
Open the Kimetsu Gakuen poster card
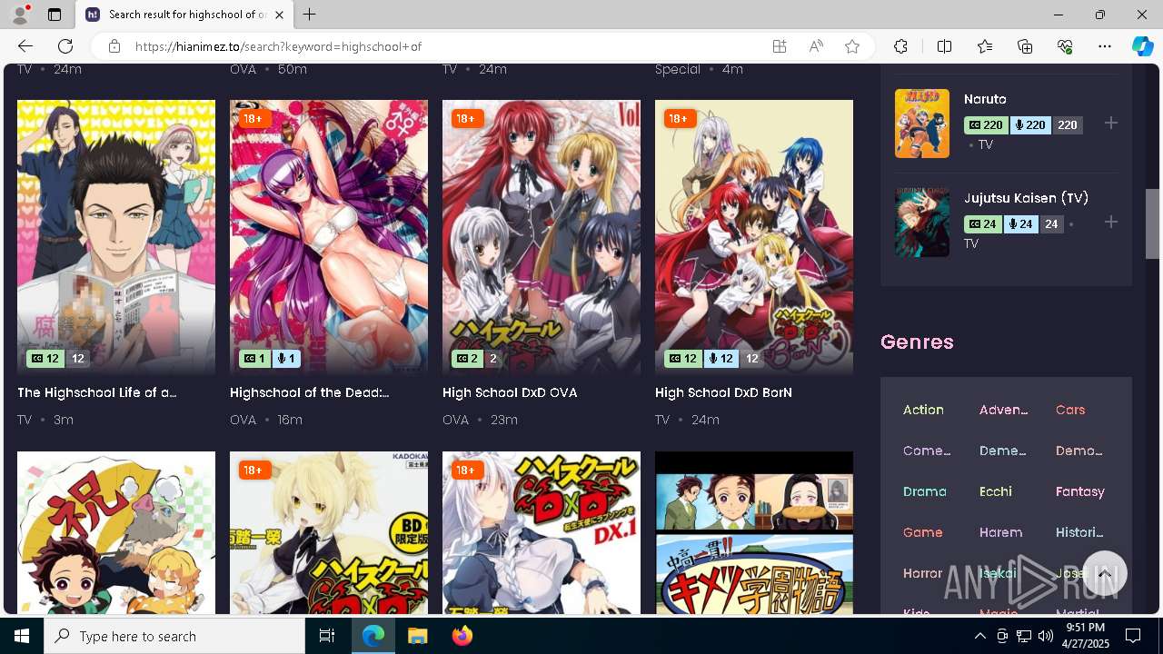[754, 532]
